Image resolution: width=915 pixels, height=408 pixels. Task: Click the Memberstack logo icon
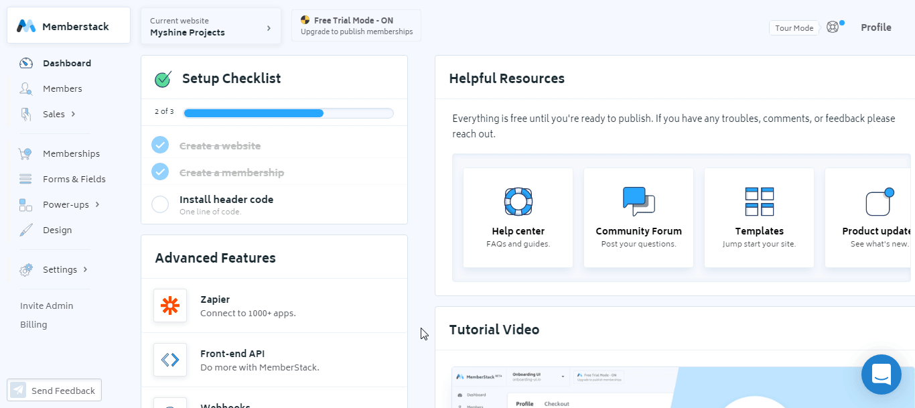(x=26, y=26)
